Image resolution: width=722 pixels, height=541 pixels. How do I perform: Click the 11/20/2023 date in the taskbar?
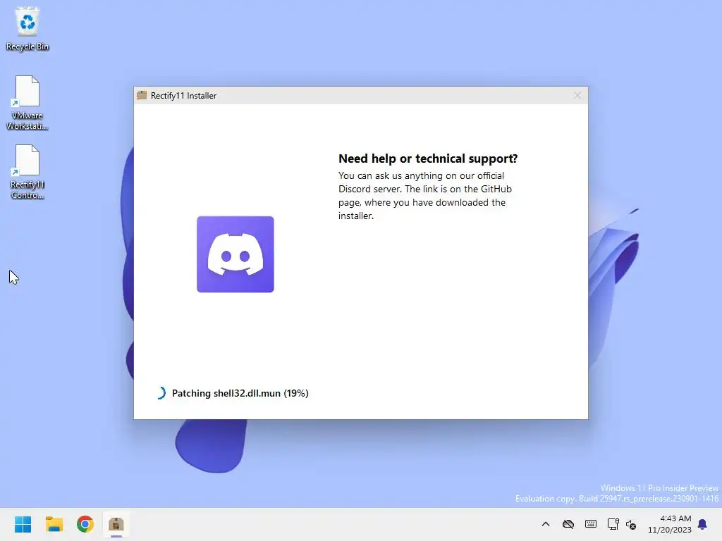[670, 530]
